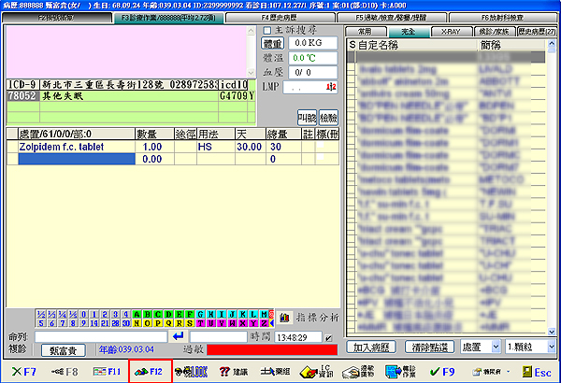This screenshot has width=561, height=383.
Task: Click the F12 button in bottom toolbar
Action: click(x=150, y=372)
